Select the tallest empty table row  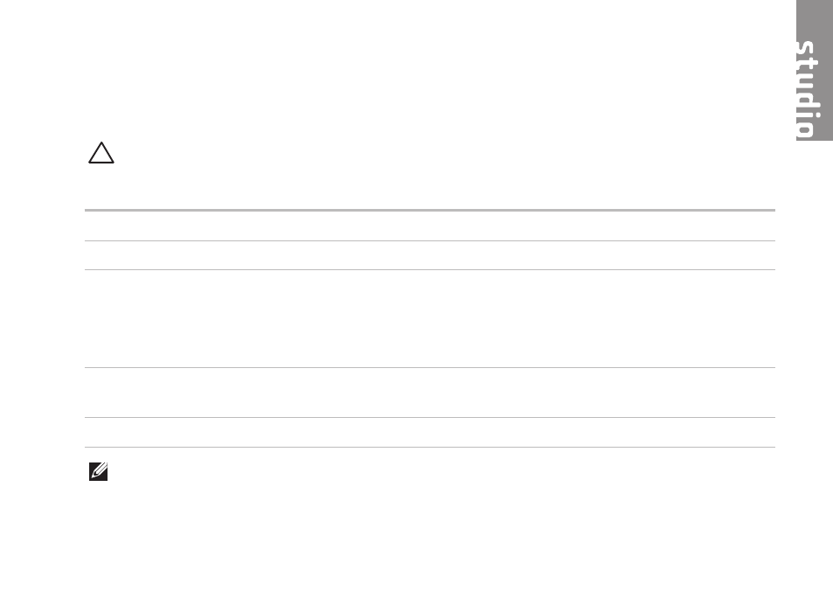pyautogui.click(x=430, y=318)
